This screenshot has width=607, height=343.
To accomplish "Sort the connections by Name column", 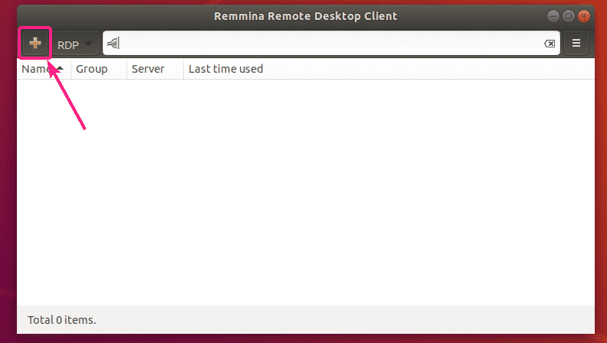I will click(x=34, y=69).
